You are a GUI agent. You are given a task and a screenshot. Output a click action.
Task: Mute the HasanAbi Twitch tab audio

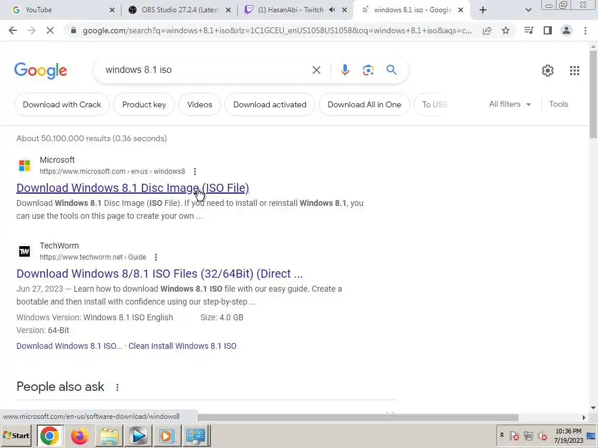(332, 10)
